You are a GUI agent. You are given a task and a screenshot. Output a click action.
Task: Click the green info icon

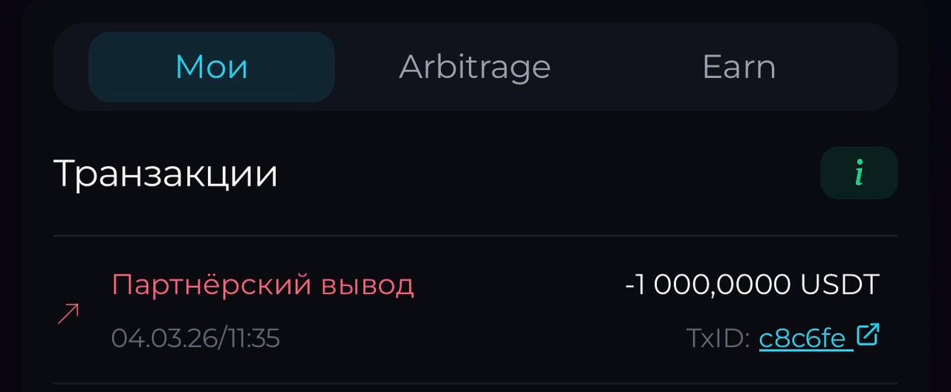click(x=859, y=173)
